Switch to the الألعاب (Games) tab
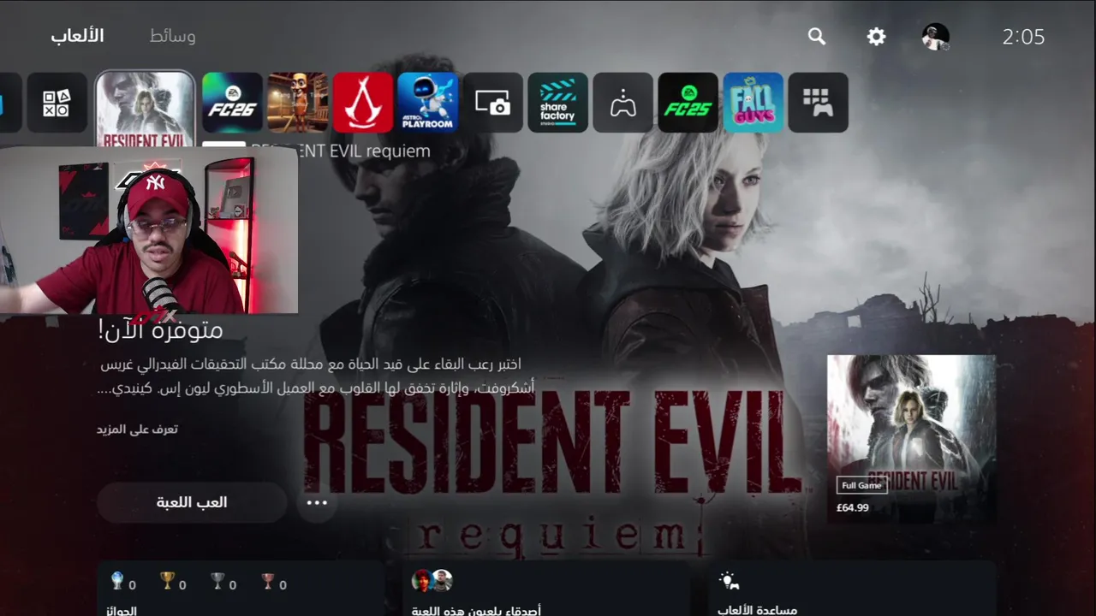1096x616 pixels. point(77,36)
